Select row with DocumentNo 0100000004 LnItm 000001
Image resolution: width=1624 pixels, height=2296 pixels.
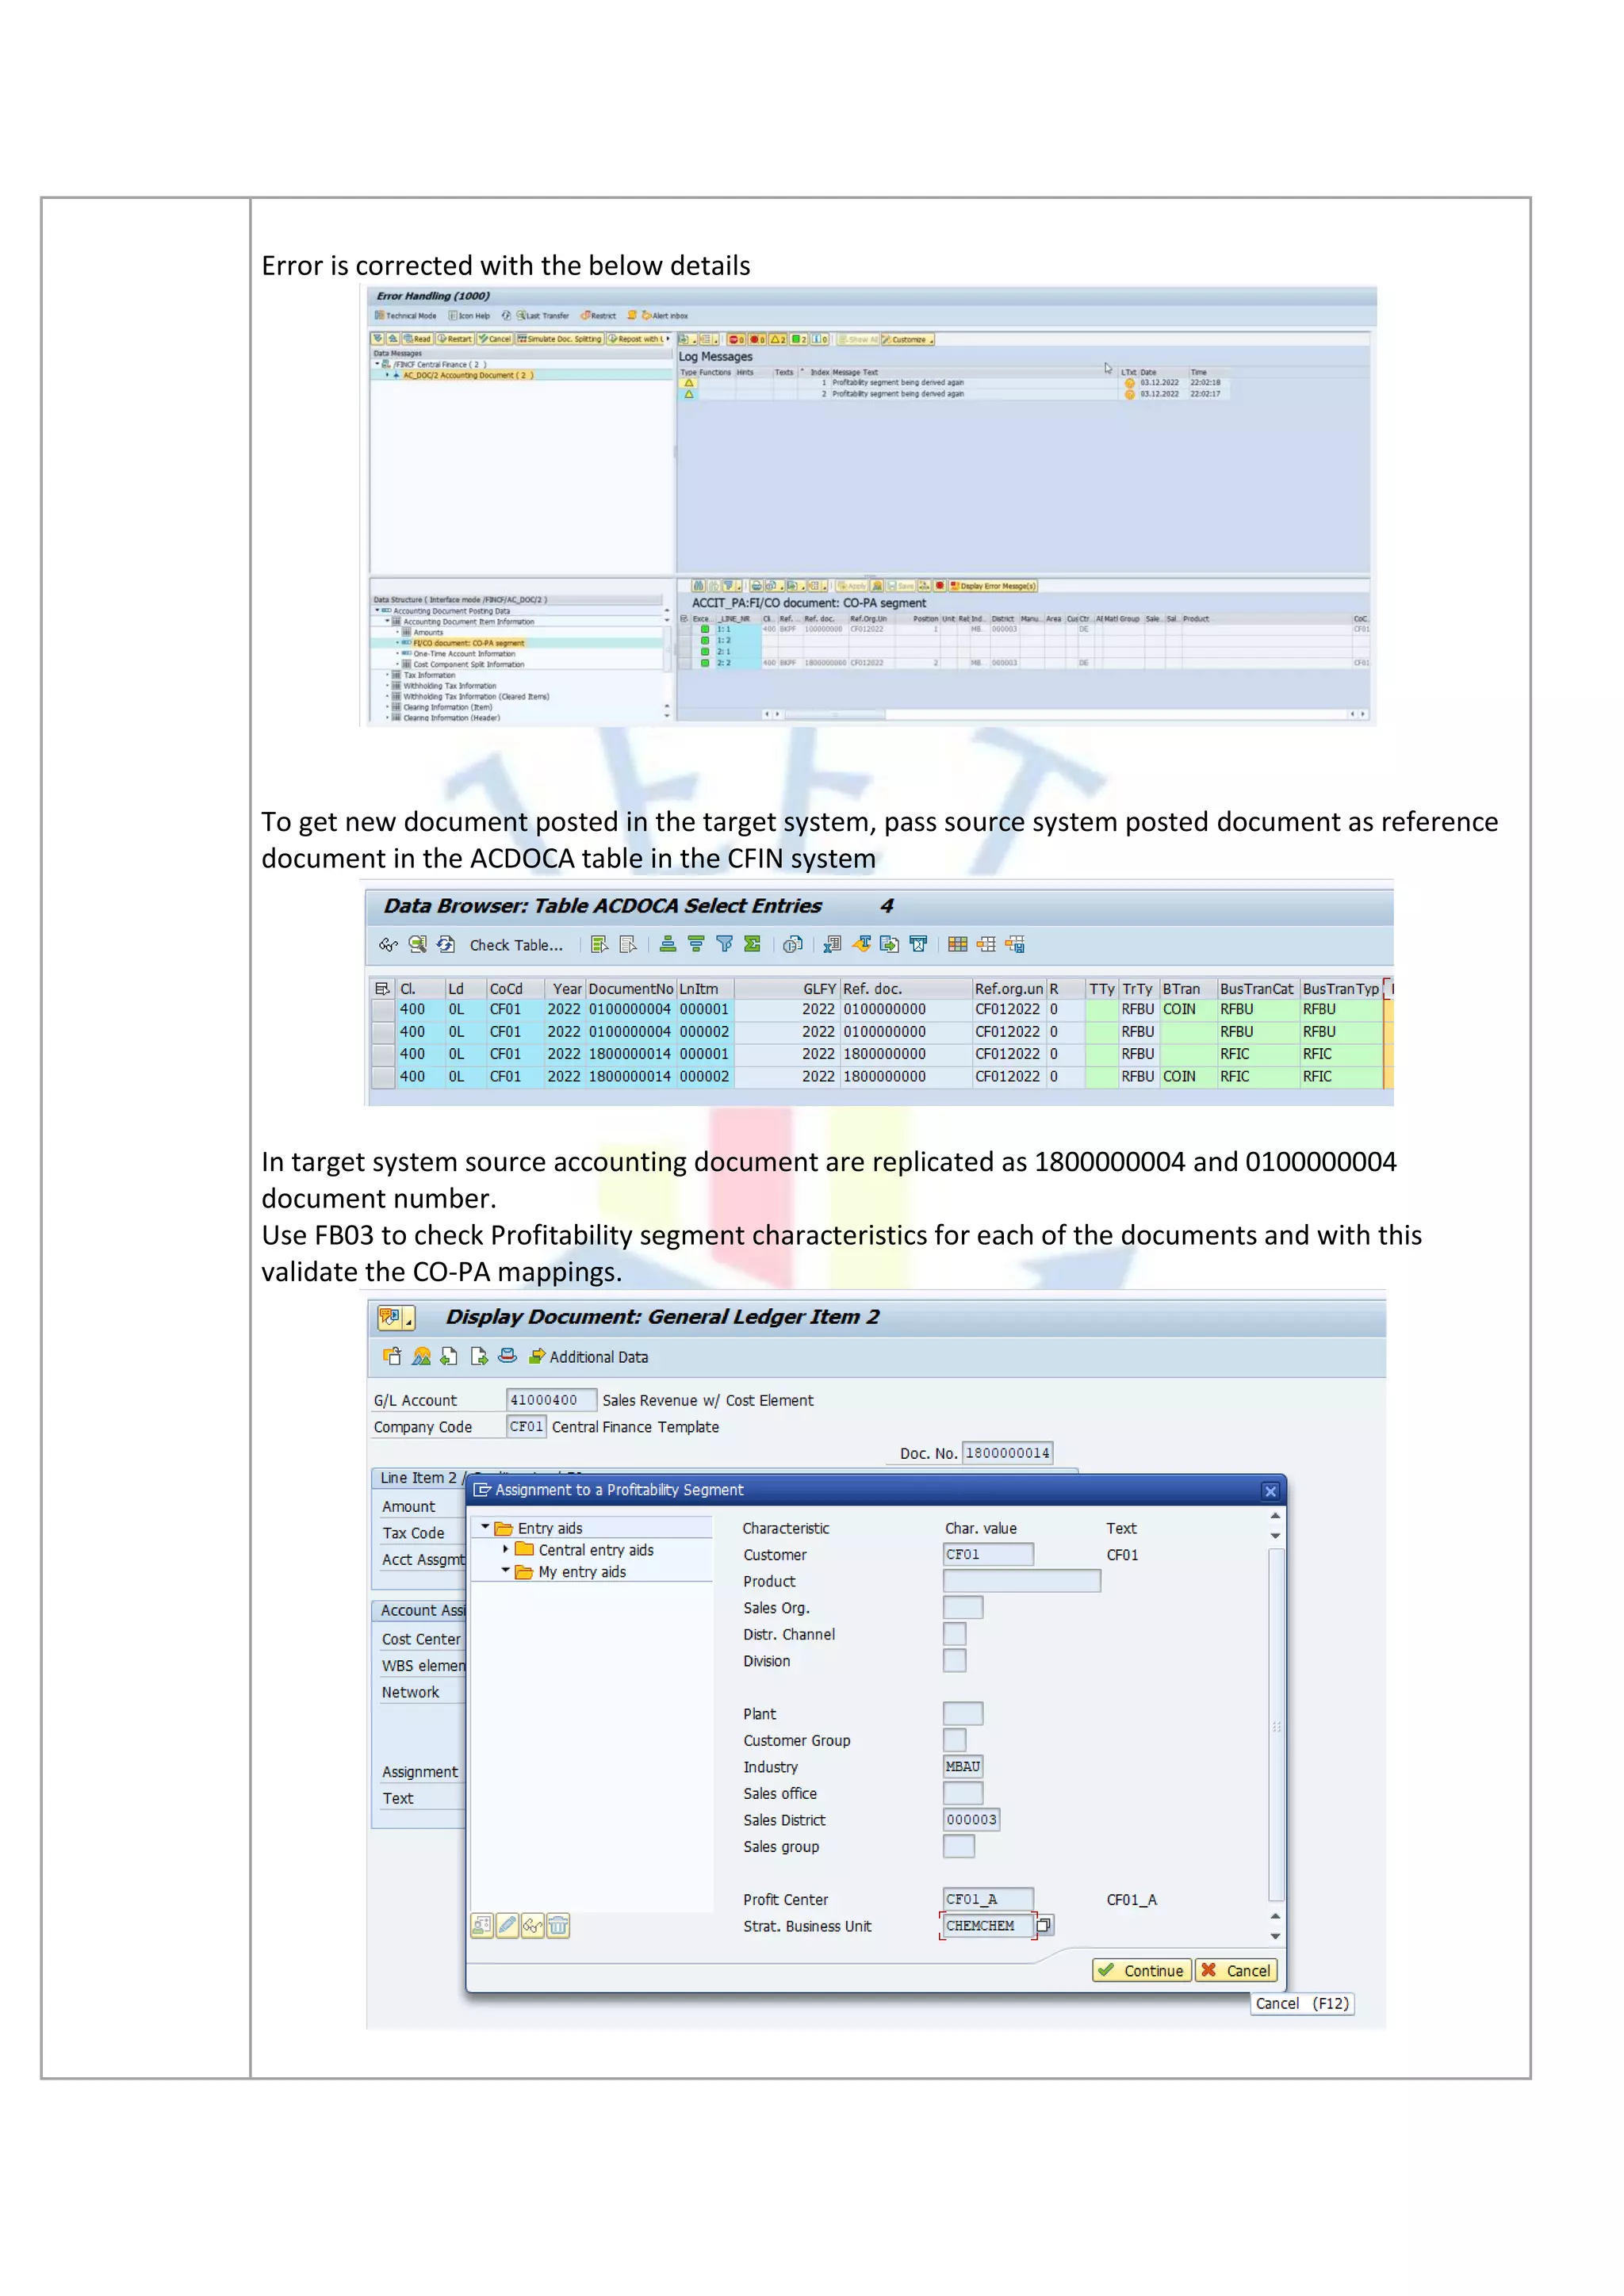(382, 1009)
